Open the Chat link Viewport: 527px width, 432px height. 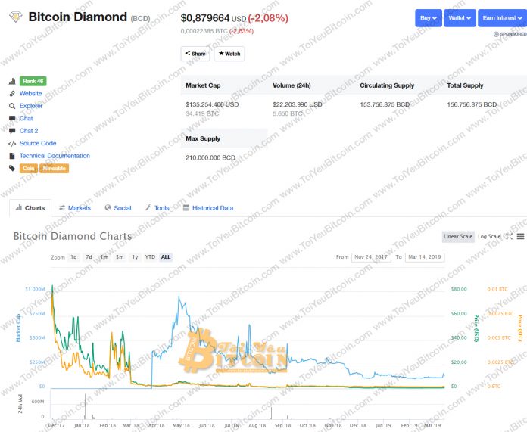pyautogui.click(x=26, y=118)
